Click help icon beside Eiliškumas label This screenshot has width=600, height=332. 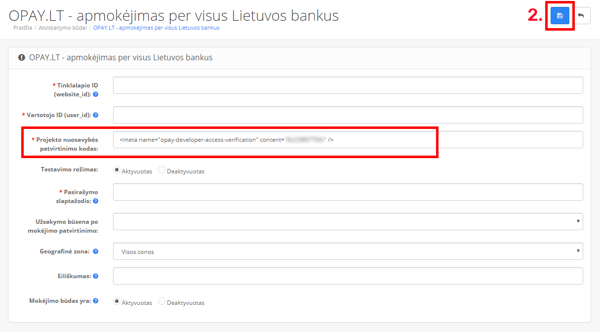click(96, 276)
